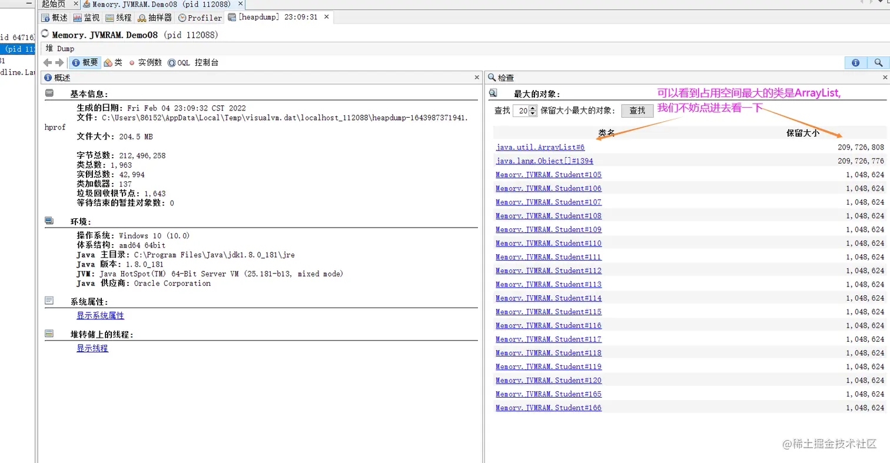Go forward with the right arrow icon
Viewport: 890px width, 463px height.
click(59, 62)
